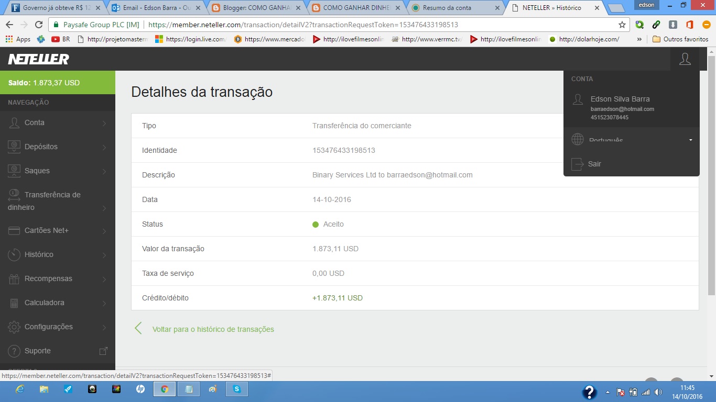
Task: Expand the Saques menu chevron
Action: (x=104, y=171)
